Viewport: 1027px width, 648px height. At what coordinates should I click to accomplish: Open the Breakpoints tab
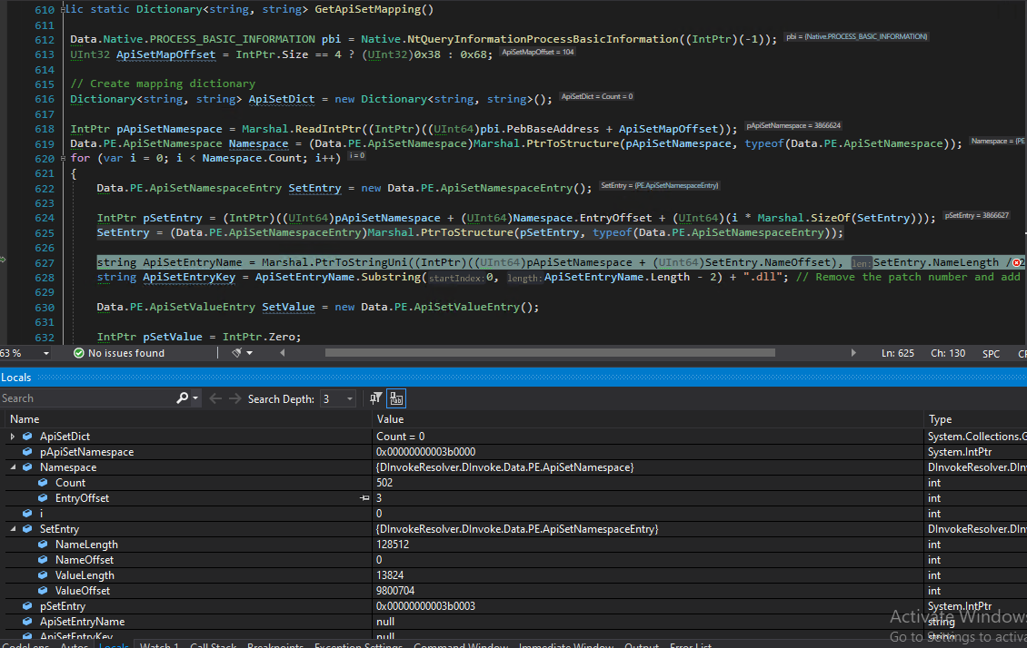tap(275, 645)
